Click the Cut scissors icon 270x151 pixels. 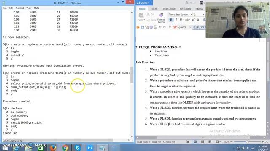(x=148, y=14)
